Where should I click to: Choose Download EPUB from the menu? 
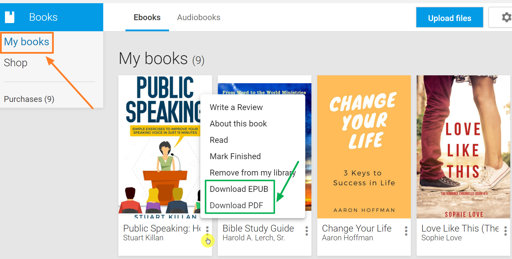coord(239,189)
